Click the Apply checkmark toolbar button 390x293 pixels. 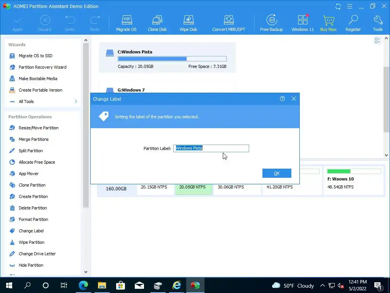18,23
